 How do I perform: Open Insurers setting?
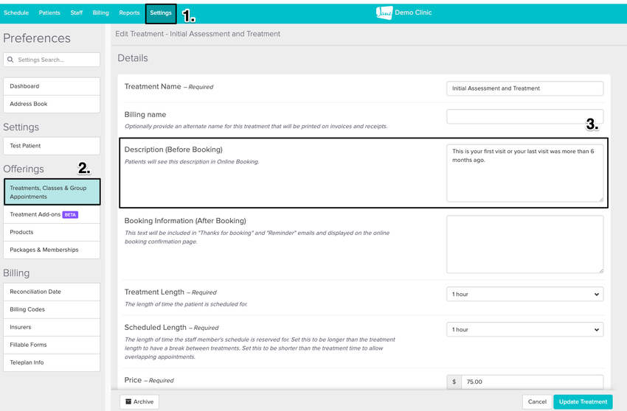tap(52, 327)
